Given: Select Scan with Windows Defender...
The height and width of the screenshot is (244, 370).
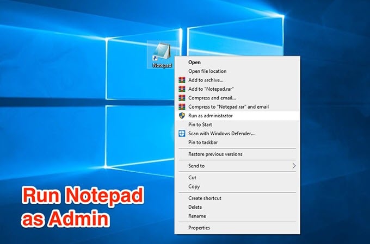Looking at the screenshot, I should coord(237,134).
